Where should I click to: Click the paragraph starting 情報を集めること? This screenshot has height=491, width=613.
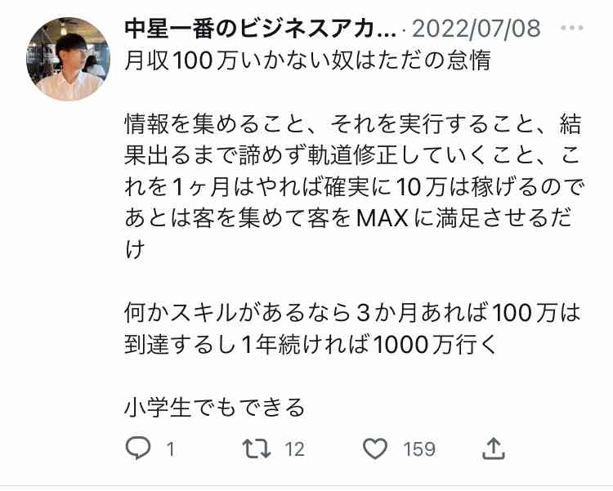click(354, 187)
